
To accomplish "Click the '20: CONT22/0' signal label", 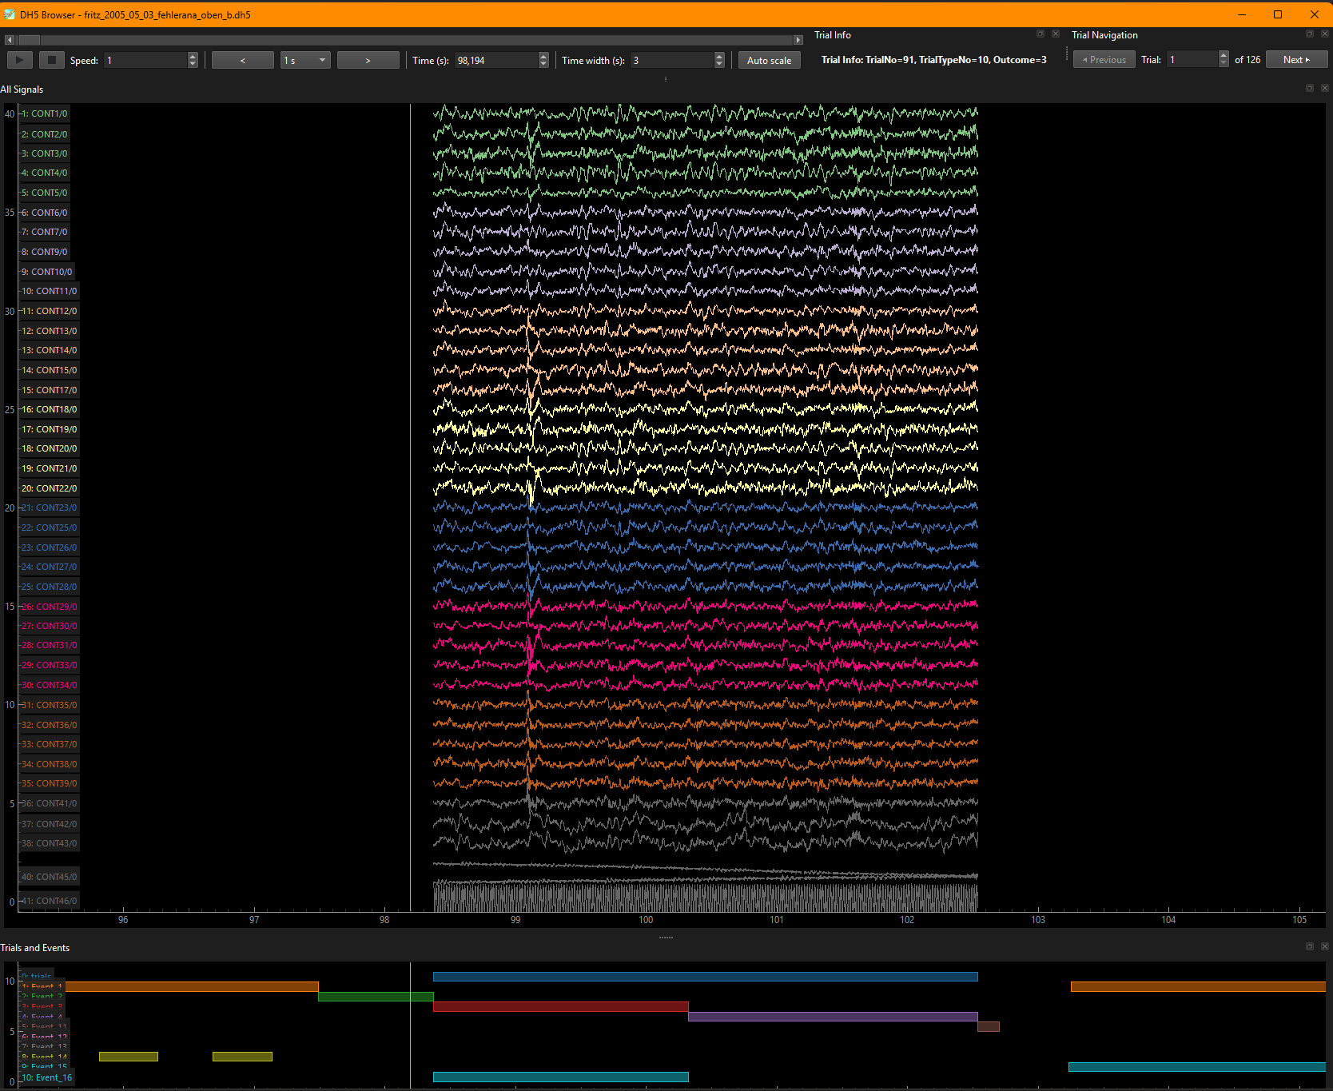I will pos(49,488).
